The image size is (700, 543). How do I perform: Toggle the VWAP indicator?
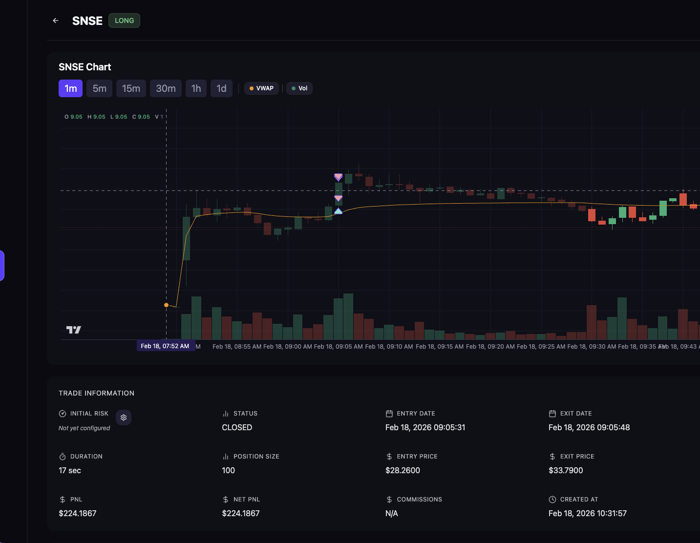coord(261,88)
